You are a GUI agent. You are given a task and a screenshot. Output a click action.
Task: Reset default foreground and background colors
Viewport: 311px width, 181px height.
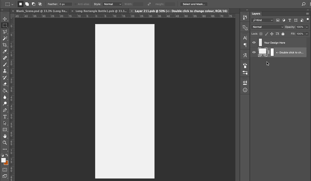click(3, 155)
